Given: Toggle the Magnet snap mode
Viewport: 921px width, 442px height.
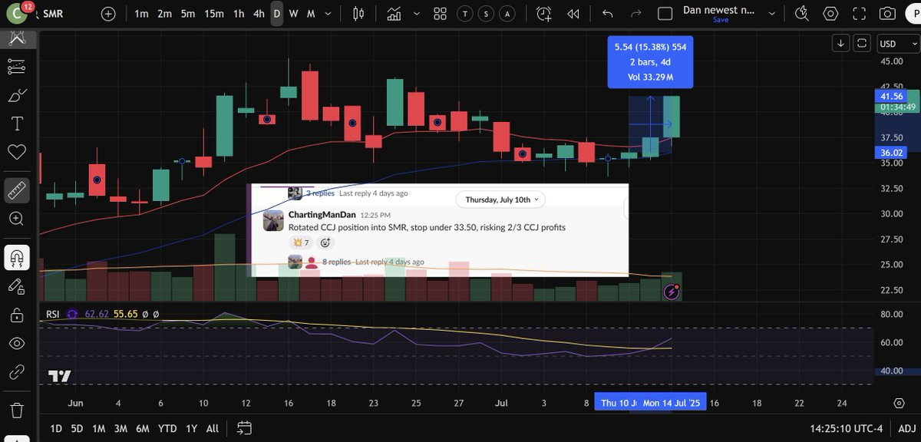Looking at the screenshot, I should pyautogui.click(x=17, y=257).
